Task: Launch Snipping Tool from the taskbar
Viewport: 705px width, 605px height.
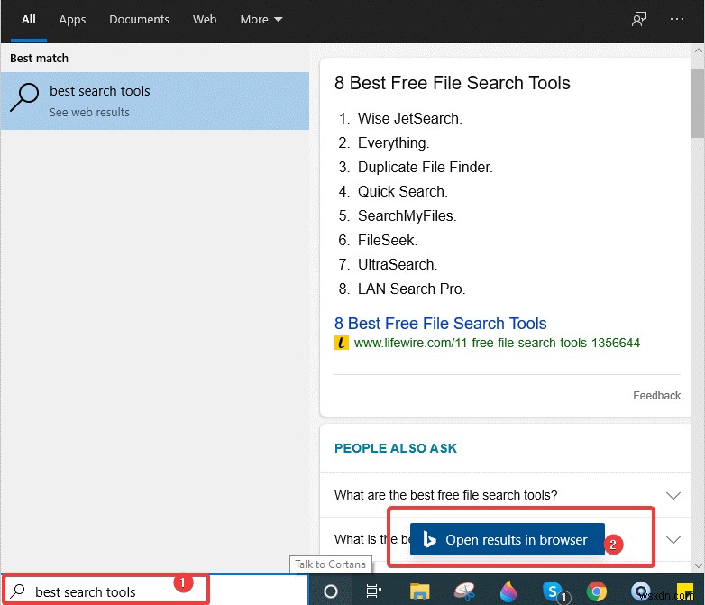Action: coord(464,591)
